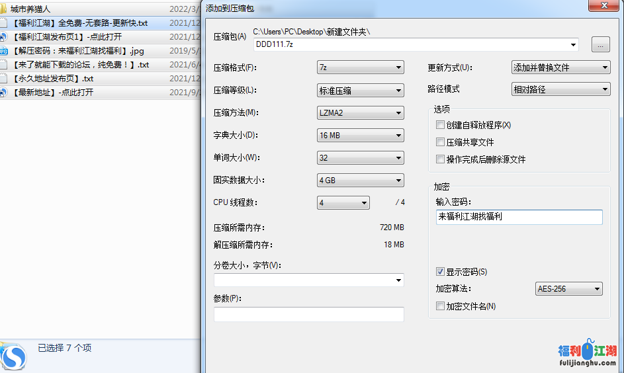Click the round S icon in bottom-left corner
This screenshot has width=624, height=373.
click(15, 358)
